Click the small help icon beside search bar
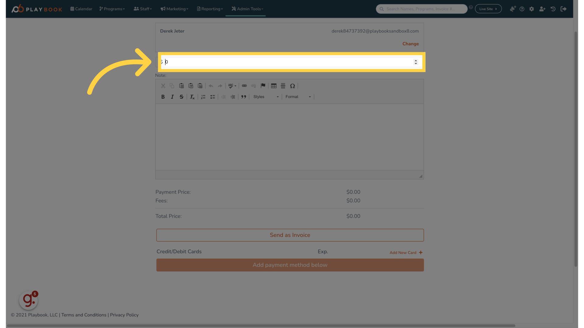The height and width of the screenshot is (328, 584). click(471, 7)
